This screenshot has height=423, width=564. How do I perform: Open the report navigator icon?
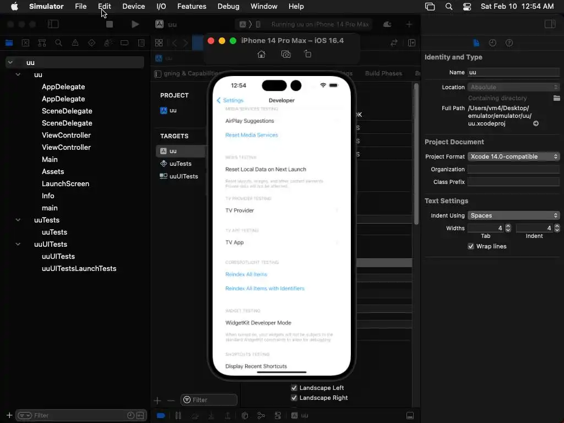141,43
